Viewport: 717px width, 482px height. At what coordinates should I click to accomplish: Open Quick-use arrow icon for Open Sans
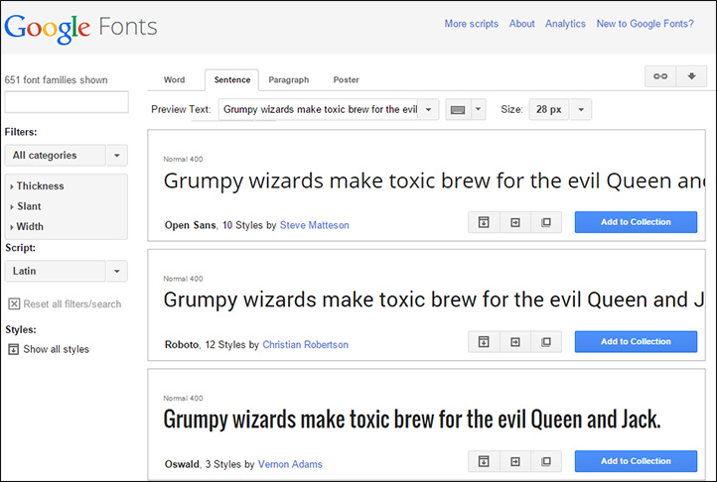coord(515,222)
